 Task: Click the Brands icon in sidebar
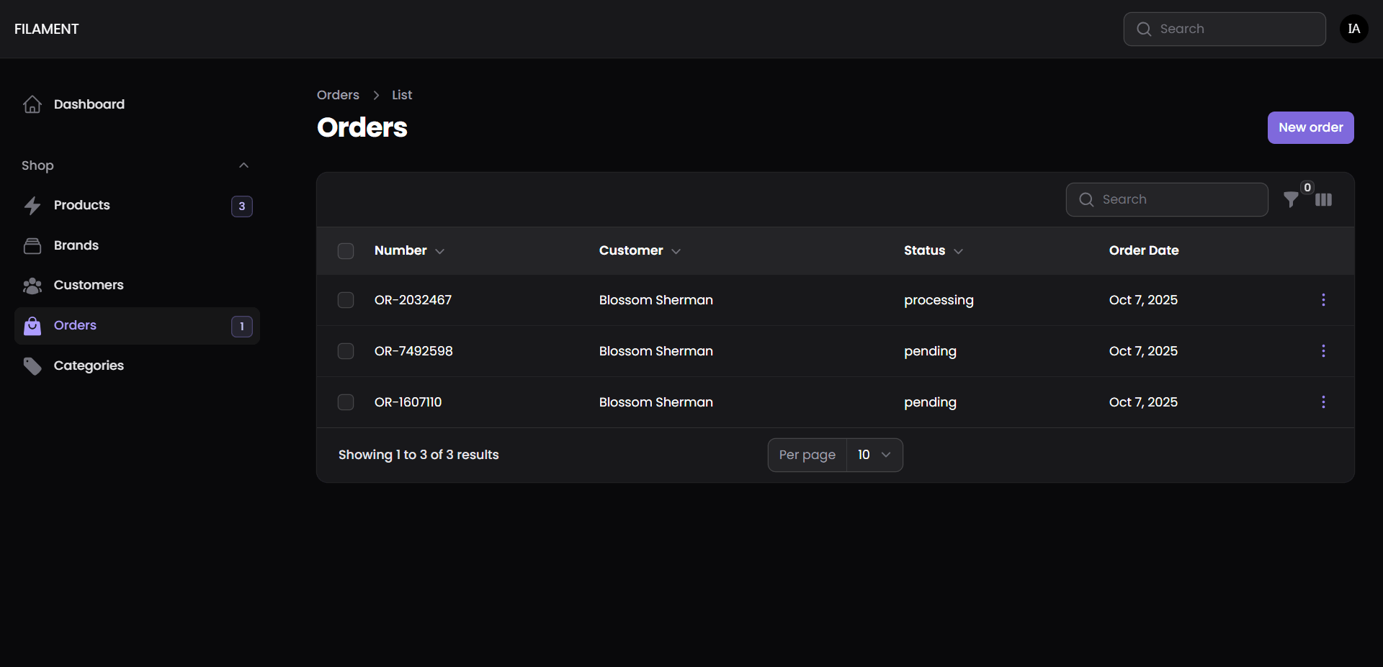click(x=32, y=246)
